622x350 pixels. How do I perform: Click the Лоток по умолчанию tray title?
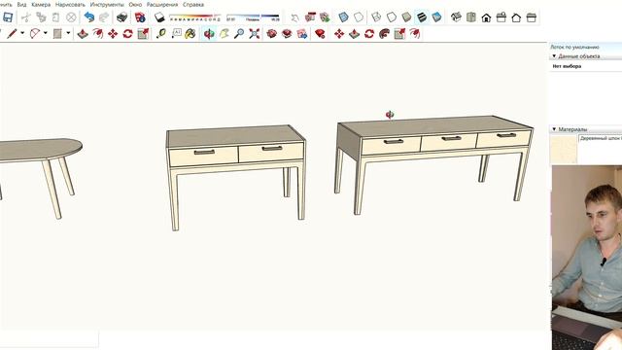tap(574, 47)
